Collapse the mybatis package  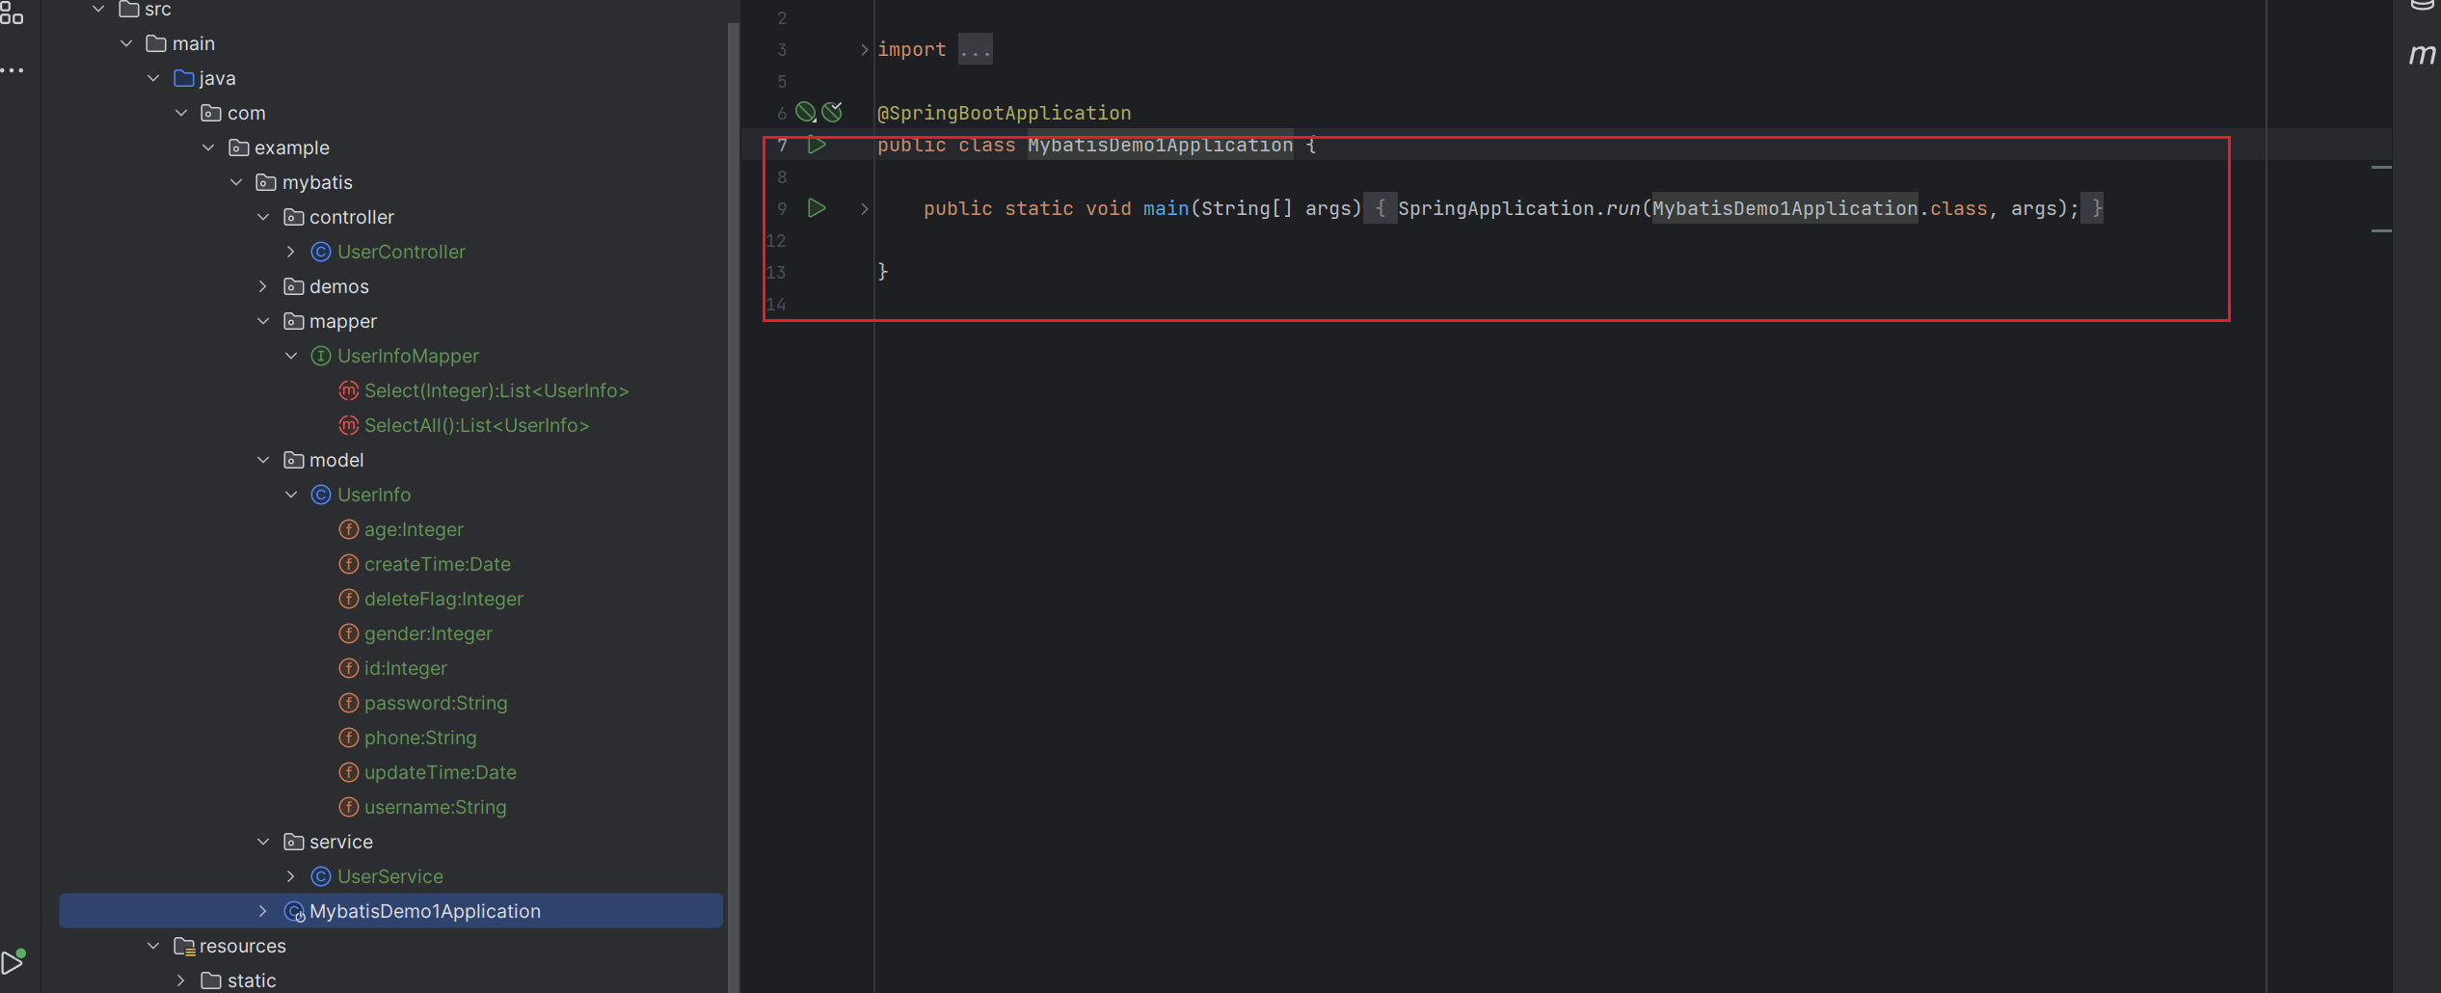click(x=236, y=182)
